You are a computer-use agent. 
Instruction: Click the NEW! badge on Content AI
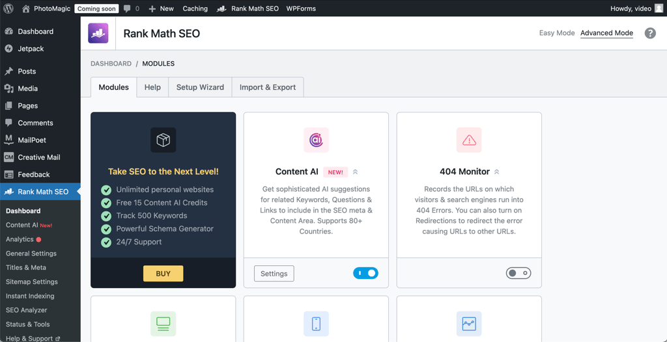click(335, 172)
